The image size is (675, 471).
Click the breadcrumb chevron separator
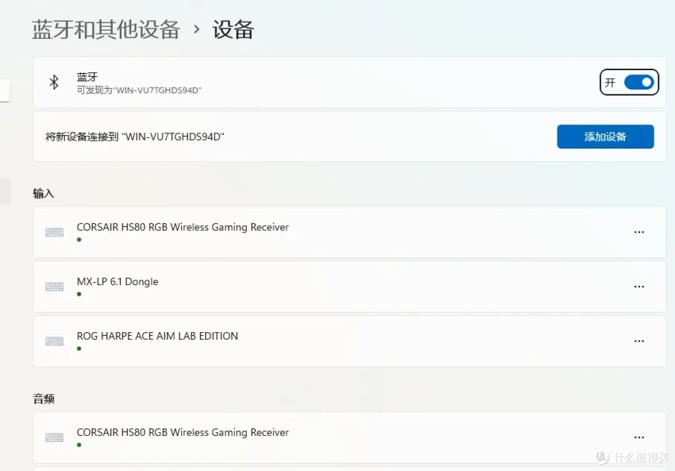click(196, 29)
